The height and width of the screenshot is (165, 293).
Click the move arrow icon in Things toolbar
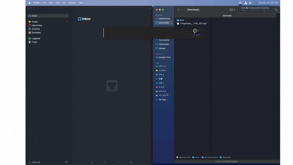118,162
